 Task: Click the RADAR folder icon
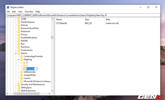pyautogui.click(x=19, y=41)
